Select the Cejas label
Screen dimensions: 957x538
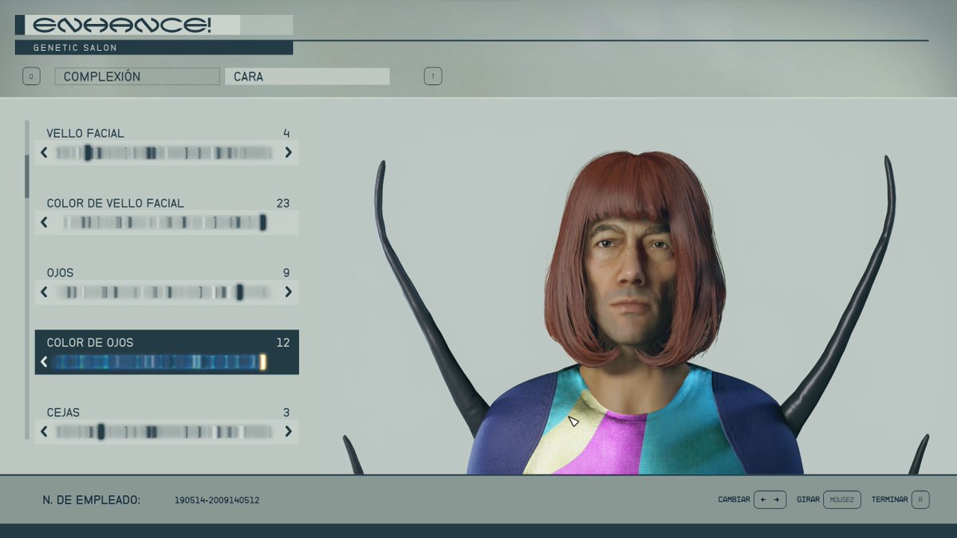pos(63,412)
